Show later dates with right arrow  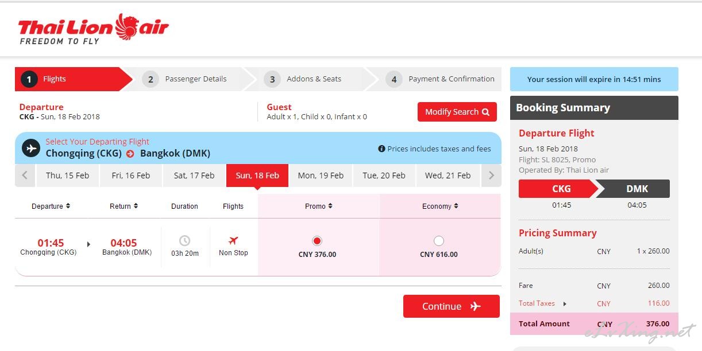click(491, 175)
